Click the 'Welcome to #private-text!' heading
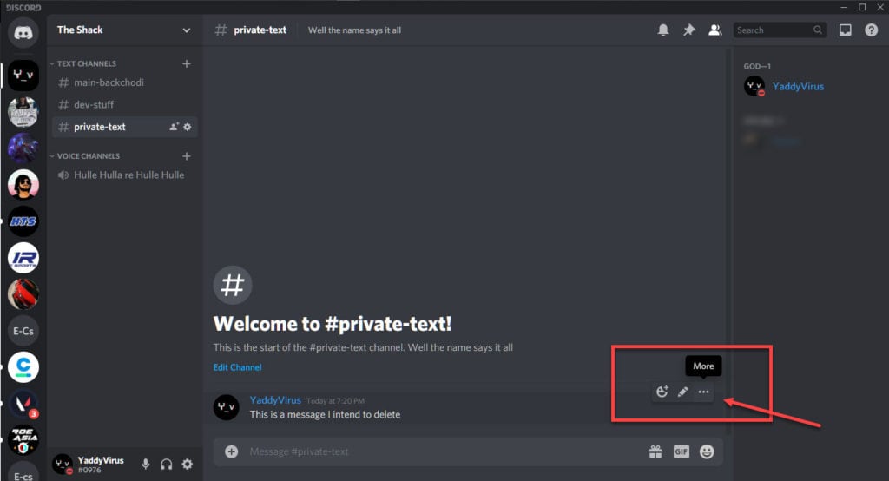 [x=333, y=323]
